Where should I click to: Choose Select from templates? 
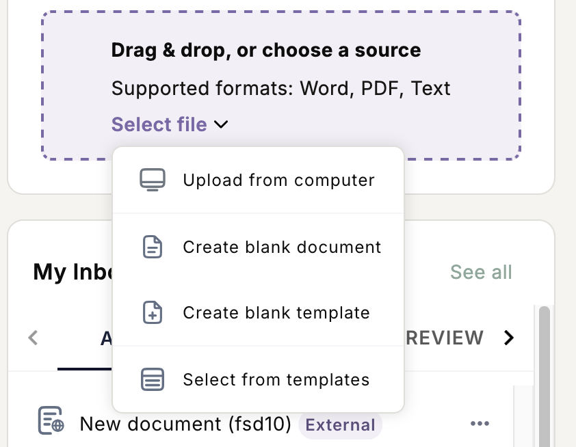(x=259, y=379)
